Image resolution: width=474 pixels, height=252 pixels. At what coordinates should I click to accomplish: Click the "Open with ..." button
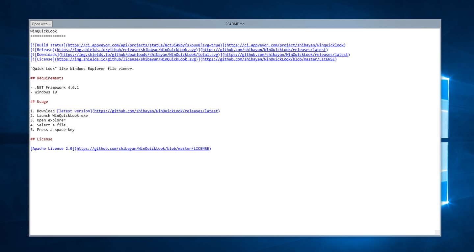point(41,24)
